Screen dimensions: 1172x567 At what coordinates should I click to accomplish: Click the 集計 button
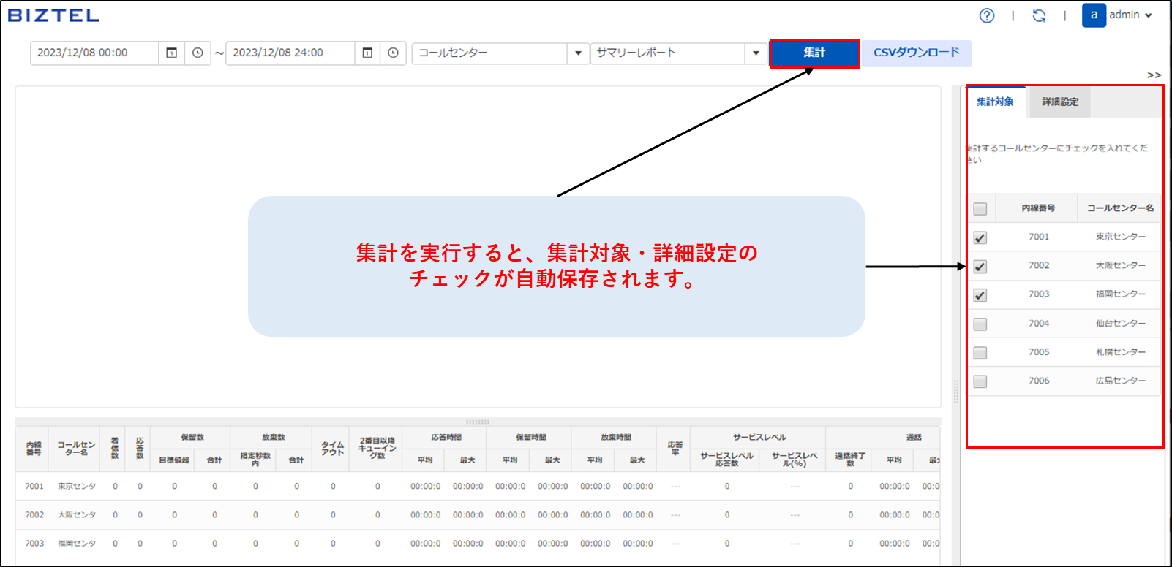click(x=814, y=53)
